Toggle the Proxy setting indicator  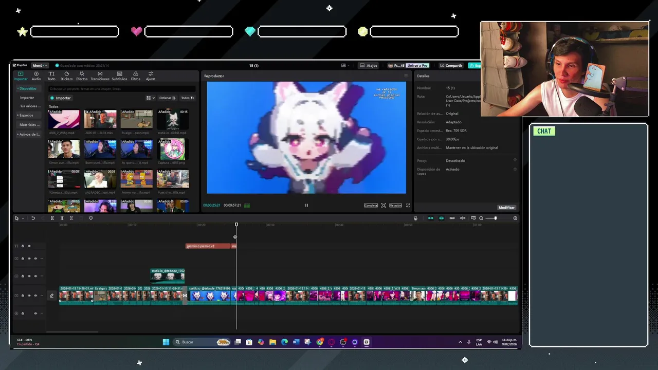click(x=515, y=160)
